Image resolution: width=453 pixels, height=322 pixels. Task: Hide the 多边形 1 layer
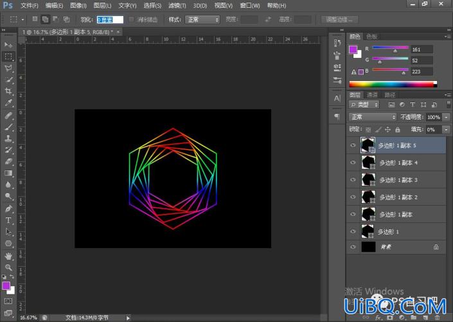click(353, 231)
